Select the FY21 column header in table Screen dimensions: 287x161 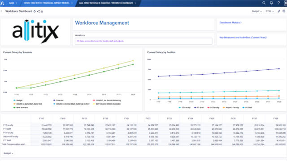click(x=126, y=119)
